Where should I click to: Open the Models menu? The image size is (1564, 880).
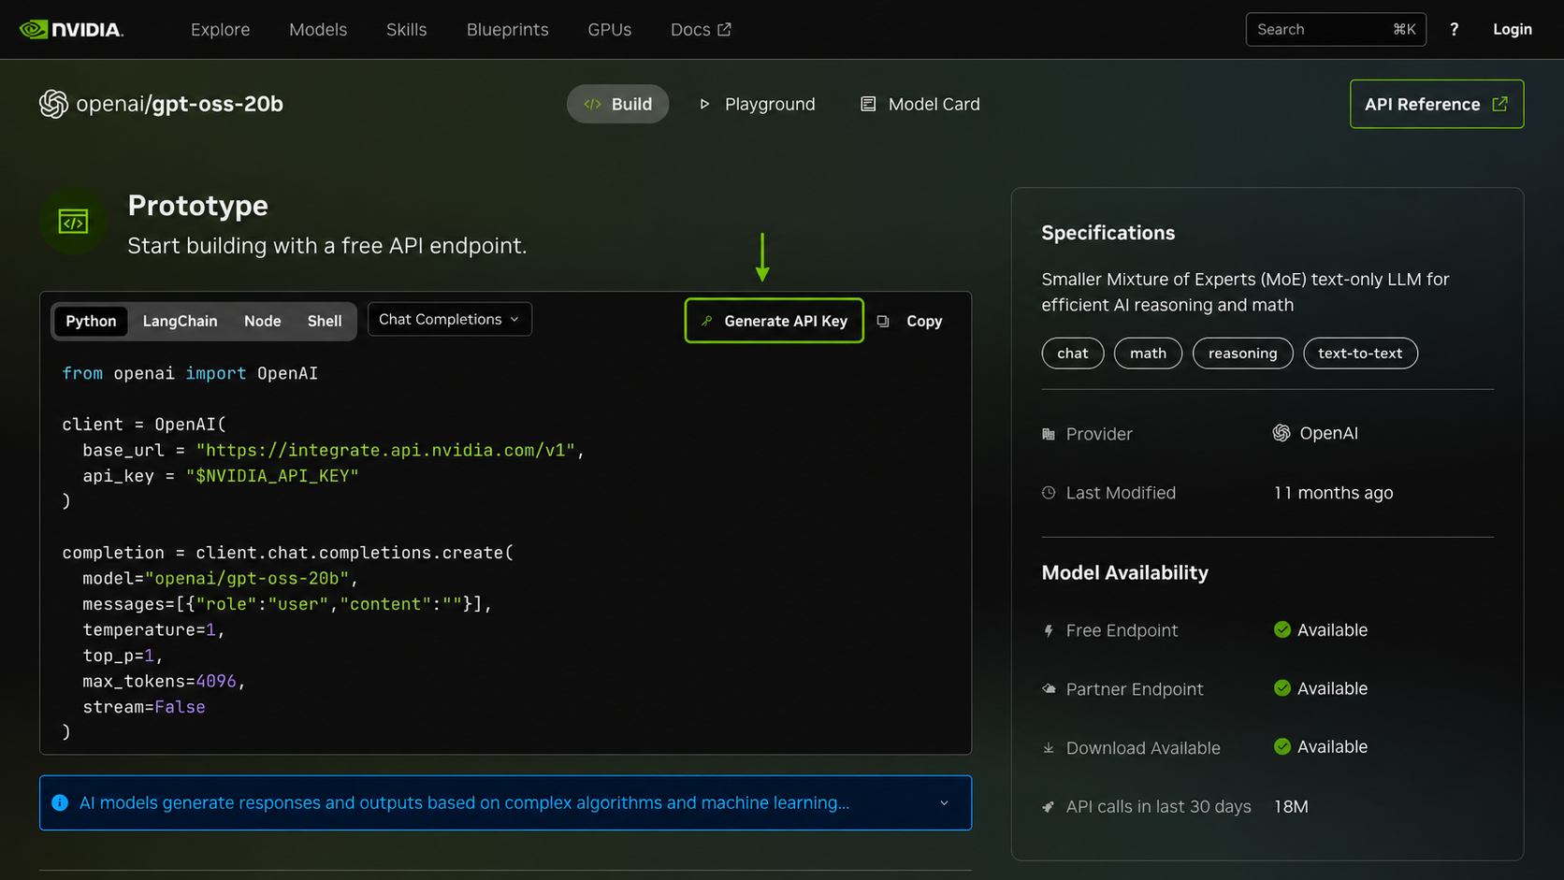pyautogui.click(x=318, y=30)
